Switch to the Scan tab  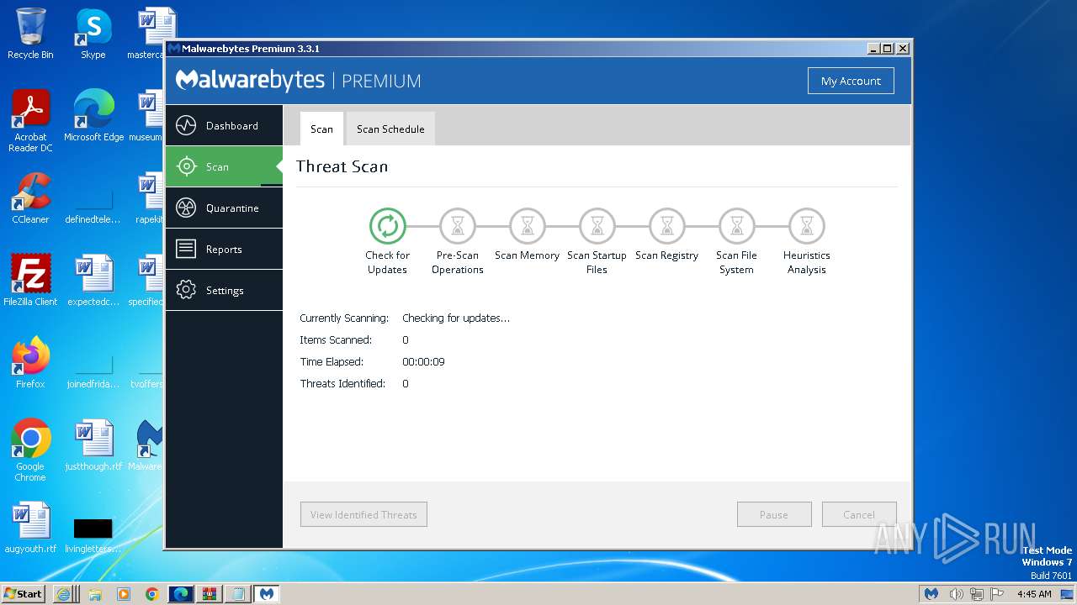[321, 129]
